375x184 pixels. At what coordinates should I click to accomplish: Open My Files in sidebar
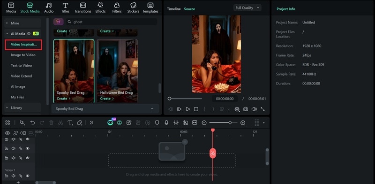click(17, 97)
